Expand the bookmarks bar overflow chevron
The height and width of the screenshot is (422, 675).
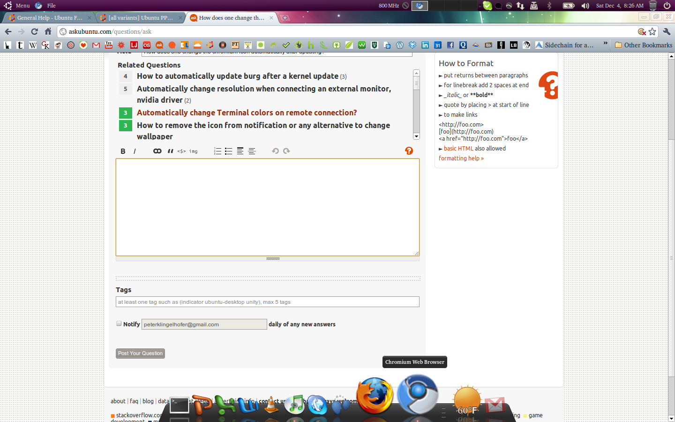(x=605, y=45)
